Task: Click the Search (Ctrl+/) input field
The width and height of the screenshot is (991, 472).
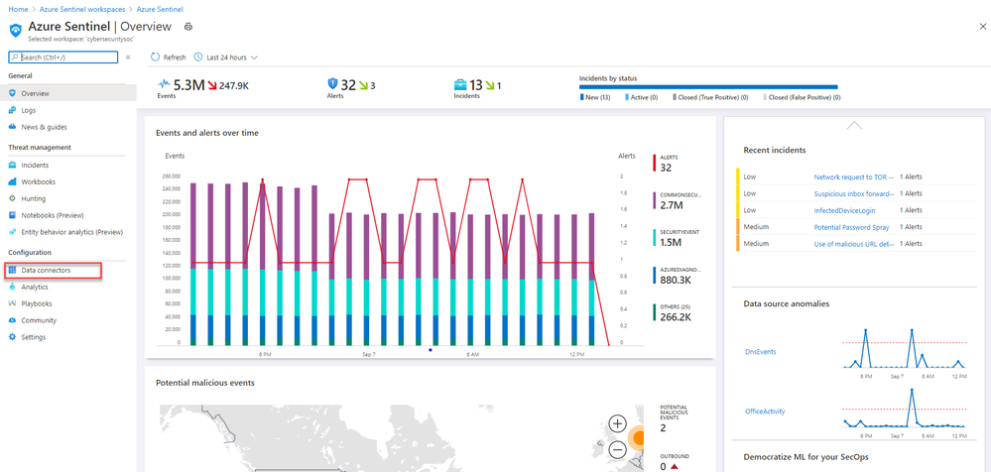Action: click(x=63, y=57)
